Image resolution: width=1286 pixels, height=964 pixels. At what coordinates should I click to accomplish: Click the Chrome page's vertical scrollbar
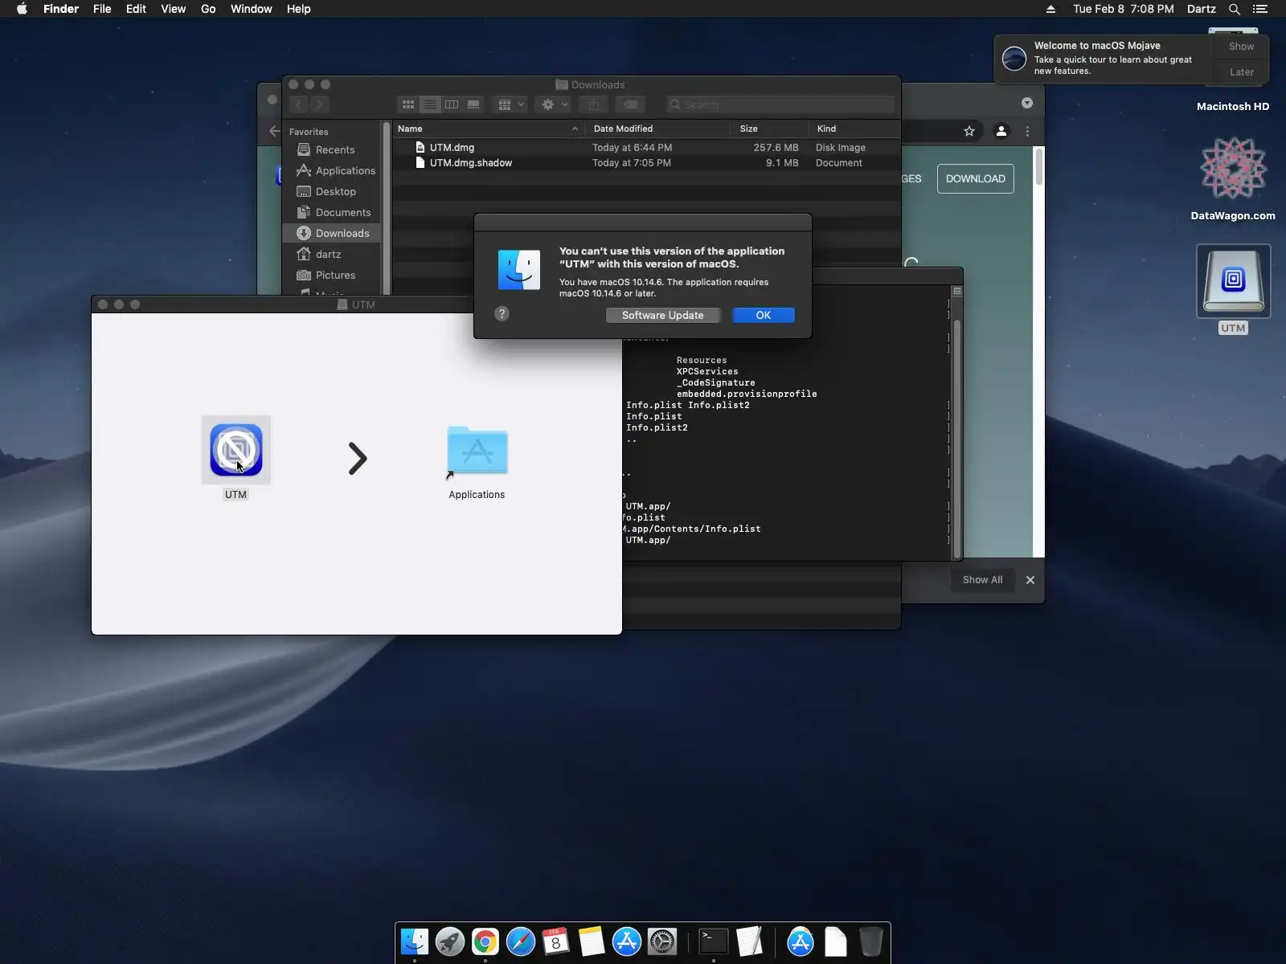(1039, 167)
